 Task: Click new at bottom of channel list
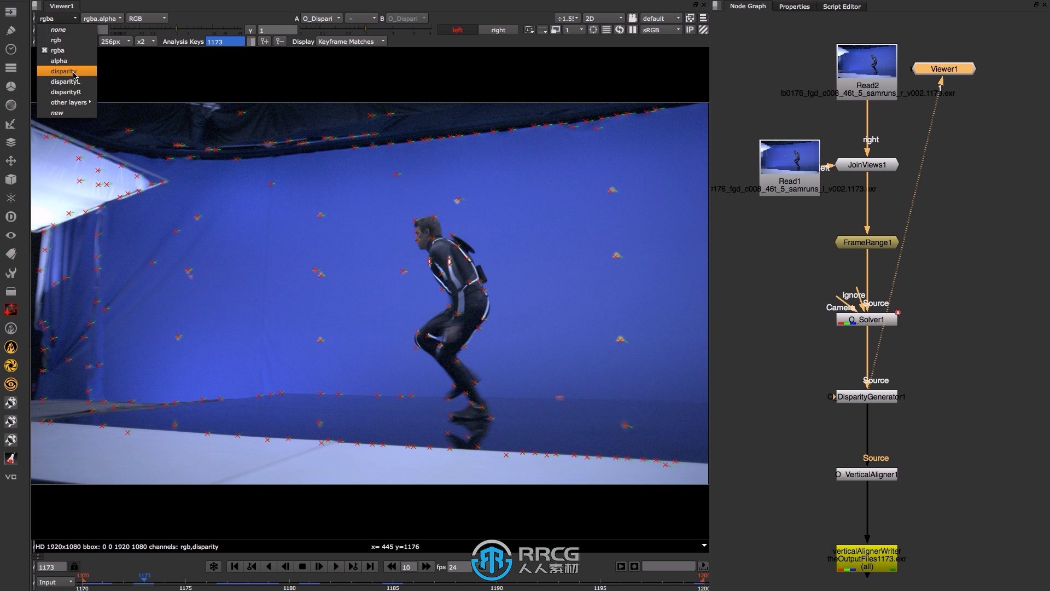click(67, 113)
